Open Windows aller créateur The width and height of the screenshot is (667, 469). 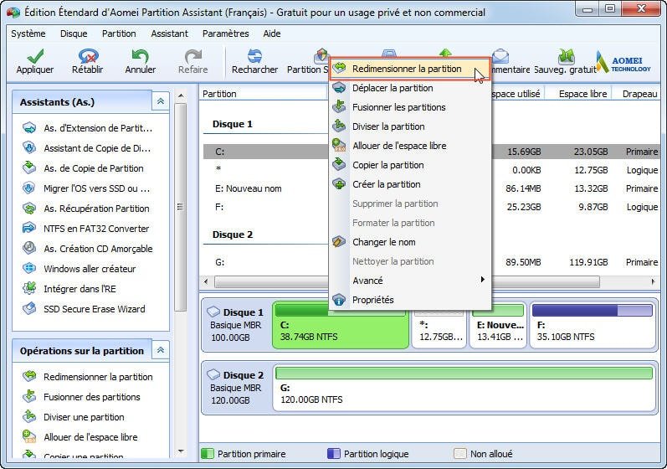(x=80, y=269)
